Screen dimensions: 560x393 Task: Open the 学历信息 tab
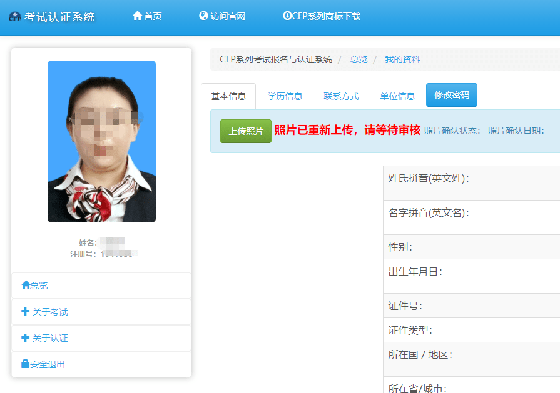pyautogui.click(x=285, y=96)
